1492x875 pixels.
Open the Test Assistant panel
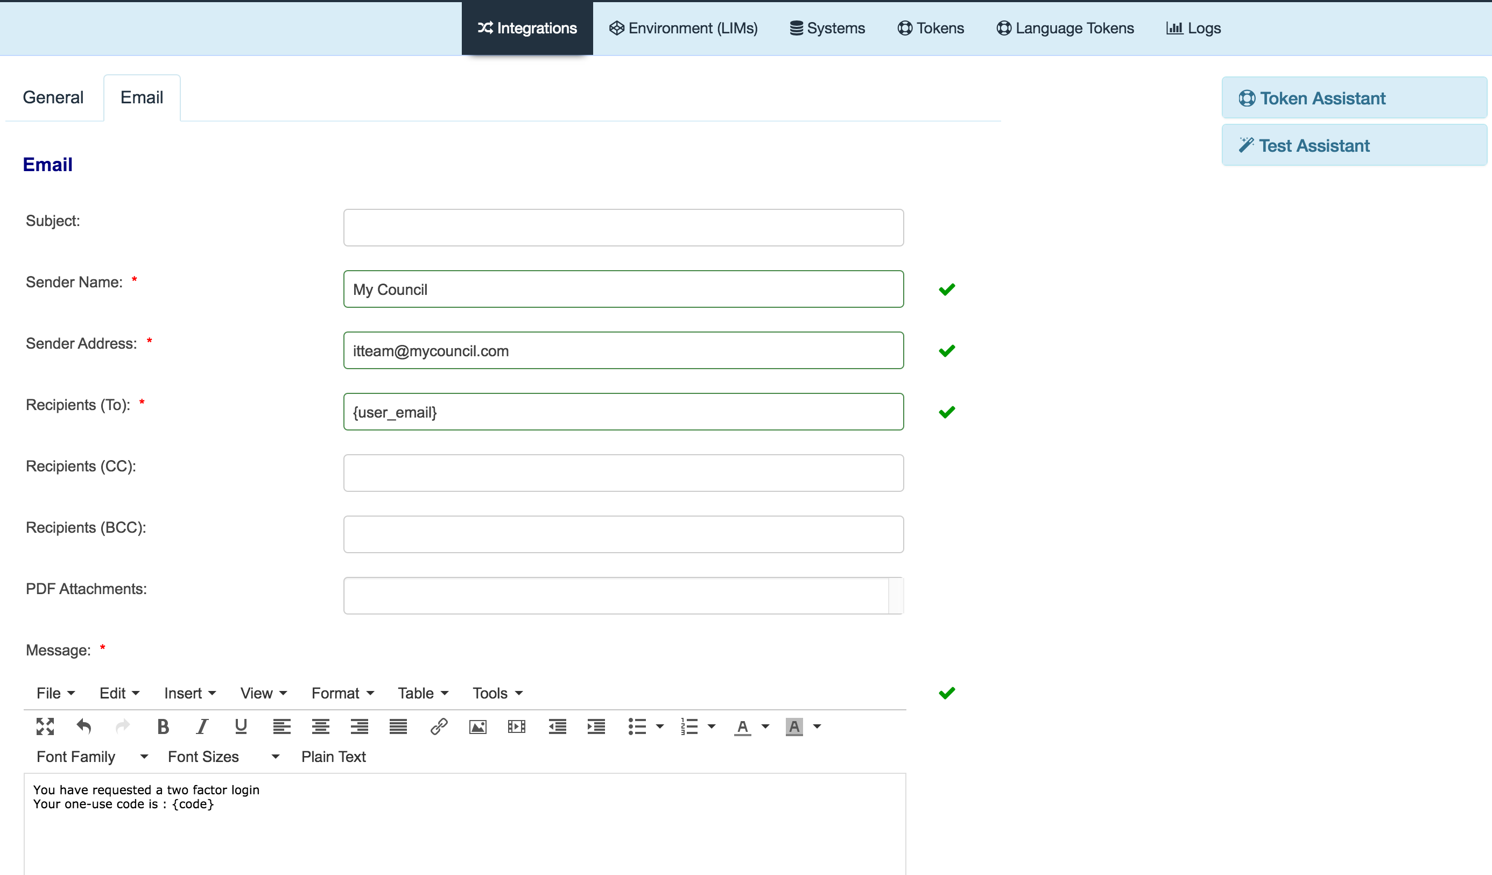click(x=1354, y=145)
